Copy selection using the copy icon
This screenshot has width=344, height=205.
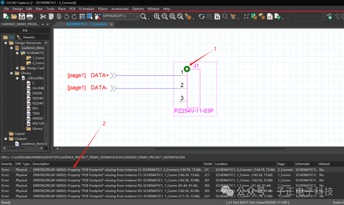pos(51,17)
